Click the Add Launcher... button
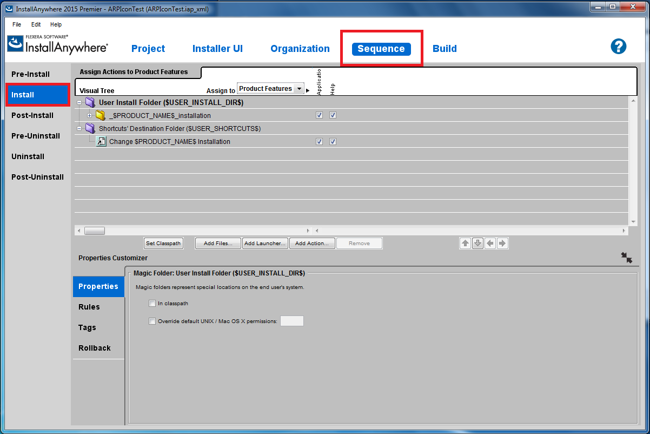The width and height of the screenshot is (650, 434). [265, 244]
